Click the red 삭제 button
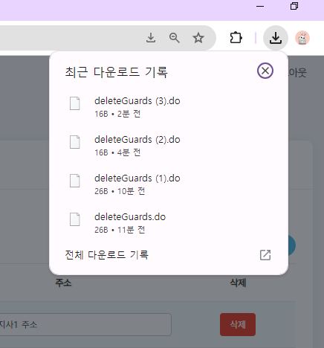This screenshot has height=348, width=324. coord(238,324)
